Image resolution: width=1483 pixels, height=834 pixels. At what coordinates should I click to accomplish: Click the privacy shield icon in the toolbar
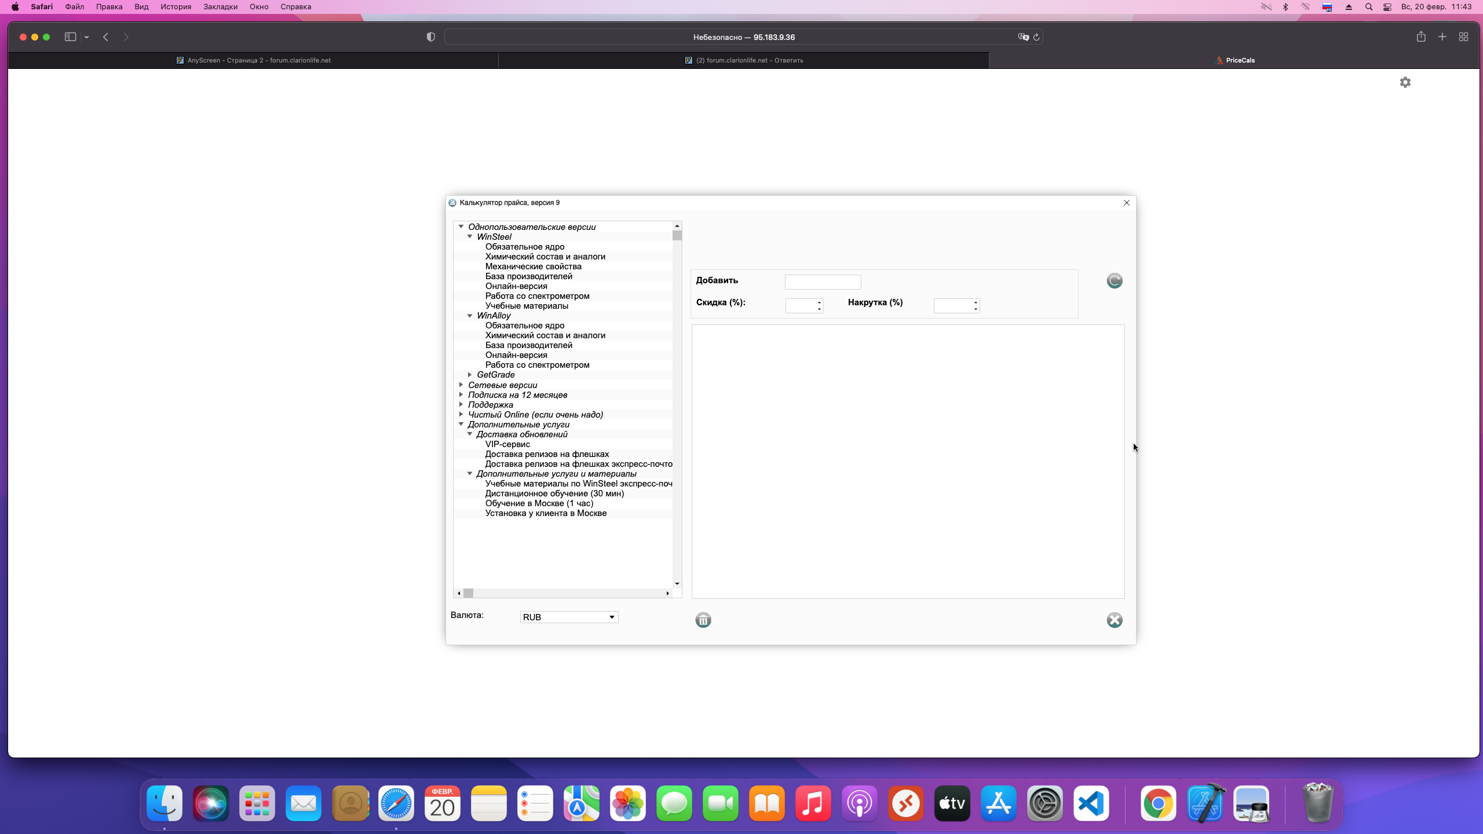(x=430, y=37)
